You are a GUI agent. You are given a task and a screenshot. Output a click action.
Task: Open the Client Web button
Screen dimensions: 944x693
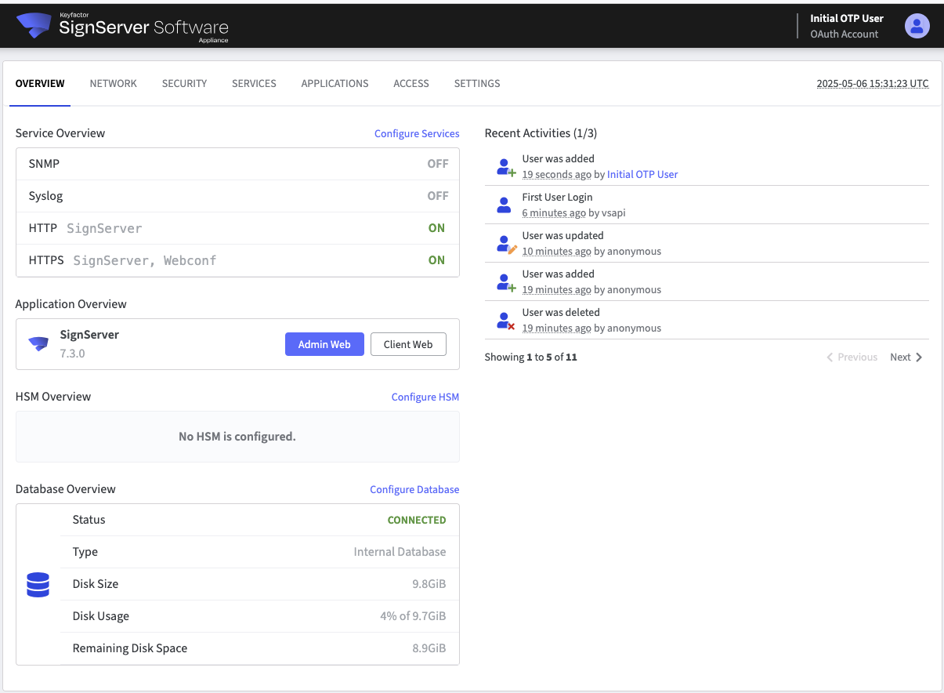(x=407, y=344)
